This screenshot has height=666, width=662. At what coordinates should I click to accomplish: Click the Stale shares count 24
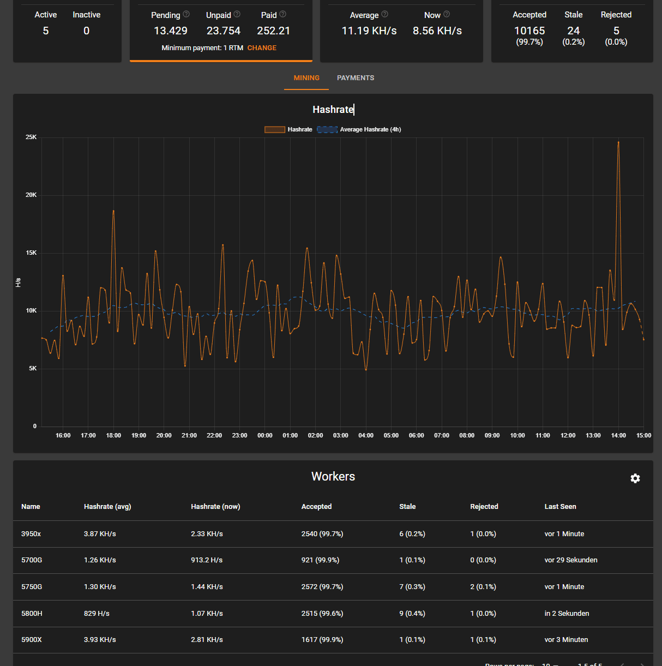pos(574,31)
